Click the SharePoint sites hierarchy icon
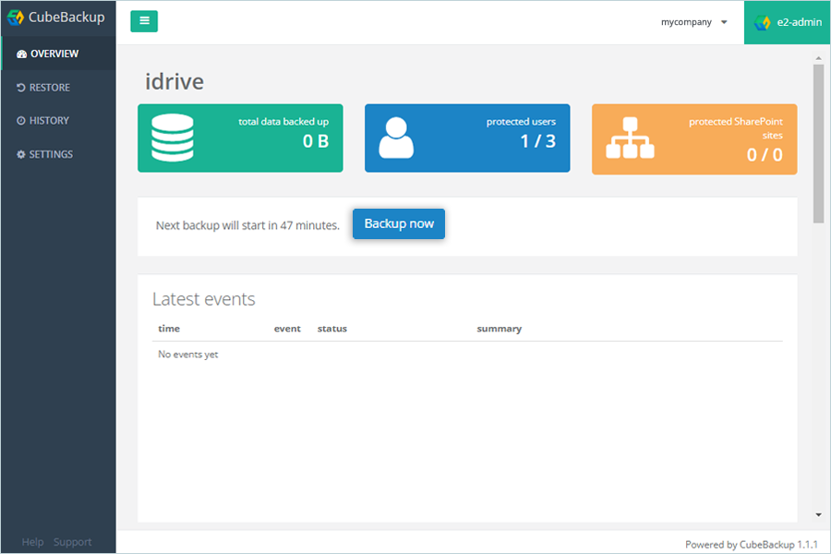The height and width of the screenshot is (554, 831). pyautogui.click(x=630, y=138)
